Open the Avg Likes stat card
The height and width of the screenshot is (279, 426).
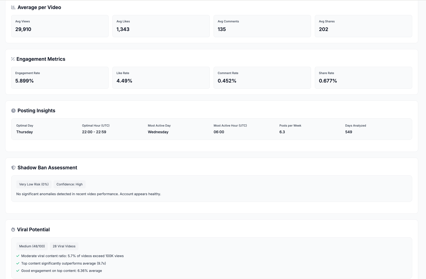[161, 26]
